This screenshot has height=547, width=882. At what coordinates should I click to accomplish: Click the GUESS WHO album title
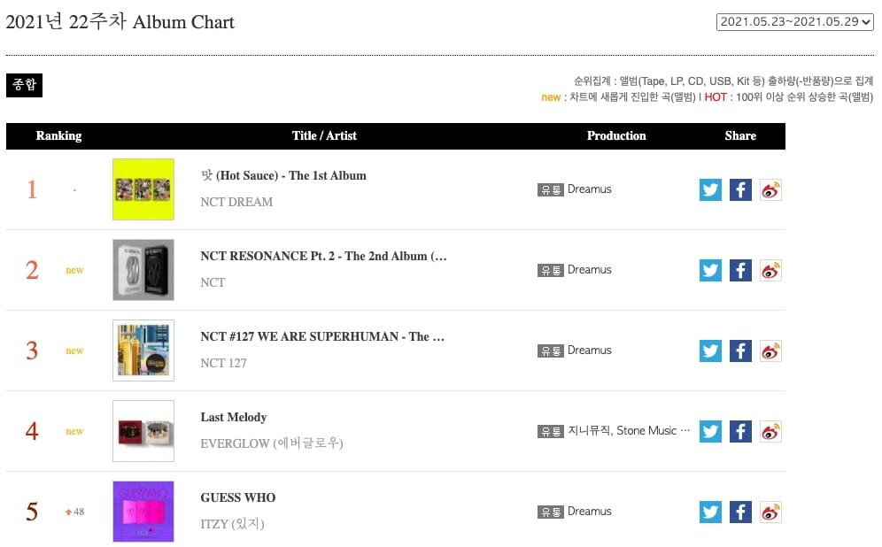237,497
